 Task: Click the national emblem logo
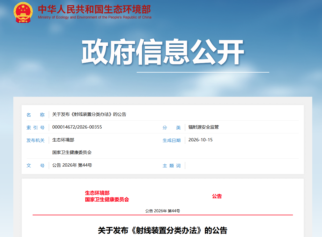point(23,12)
